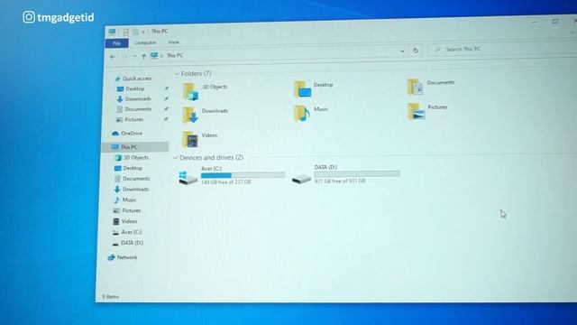Click This PC icon in address bar
The height and width of the screenshot is (325, 577).
click(x=154, y=56)
